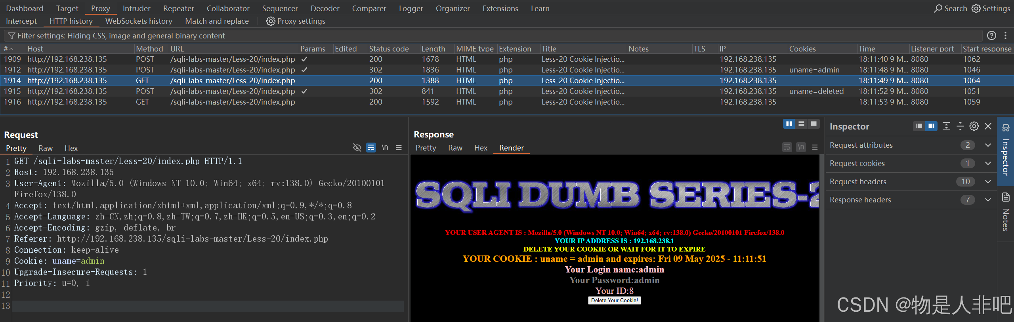Switch the Response view to Hex
This screenshot has height=322, width=1014.
(x=481, y=148)
